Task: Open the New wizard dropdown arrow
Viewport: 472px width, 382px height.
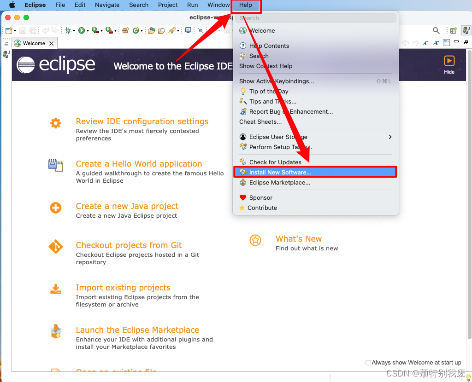Action: click(x=14, y=30)
